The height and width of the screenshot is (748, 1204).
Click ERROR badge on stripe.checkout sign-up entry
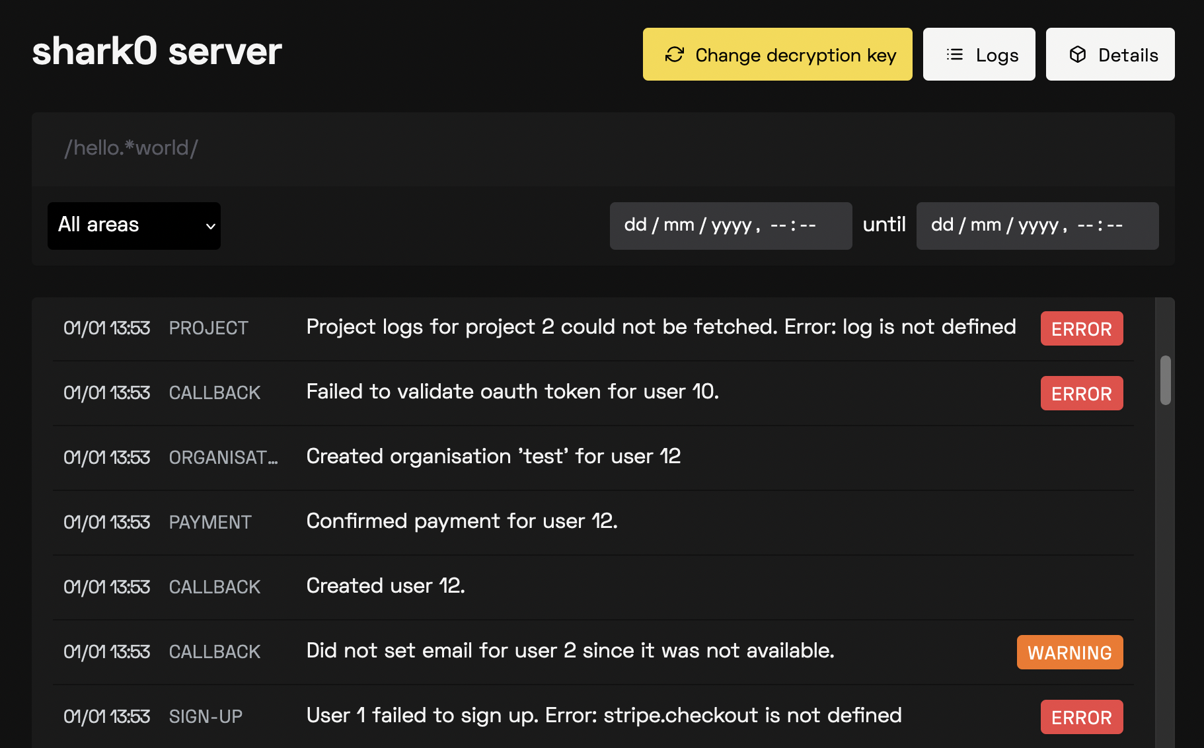click(x=1081, y=717)
